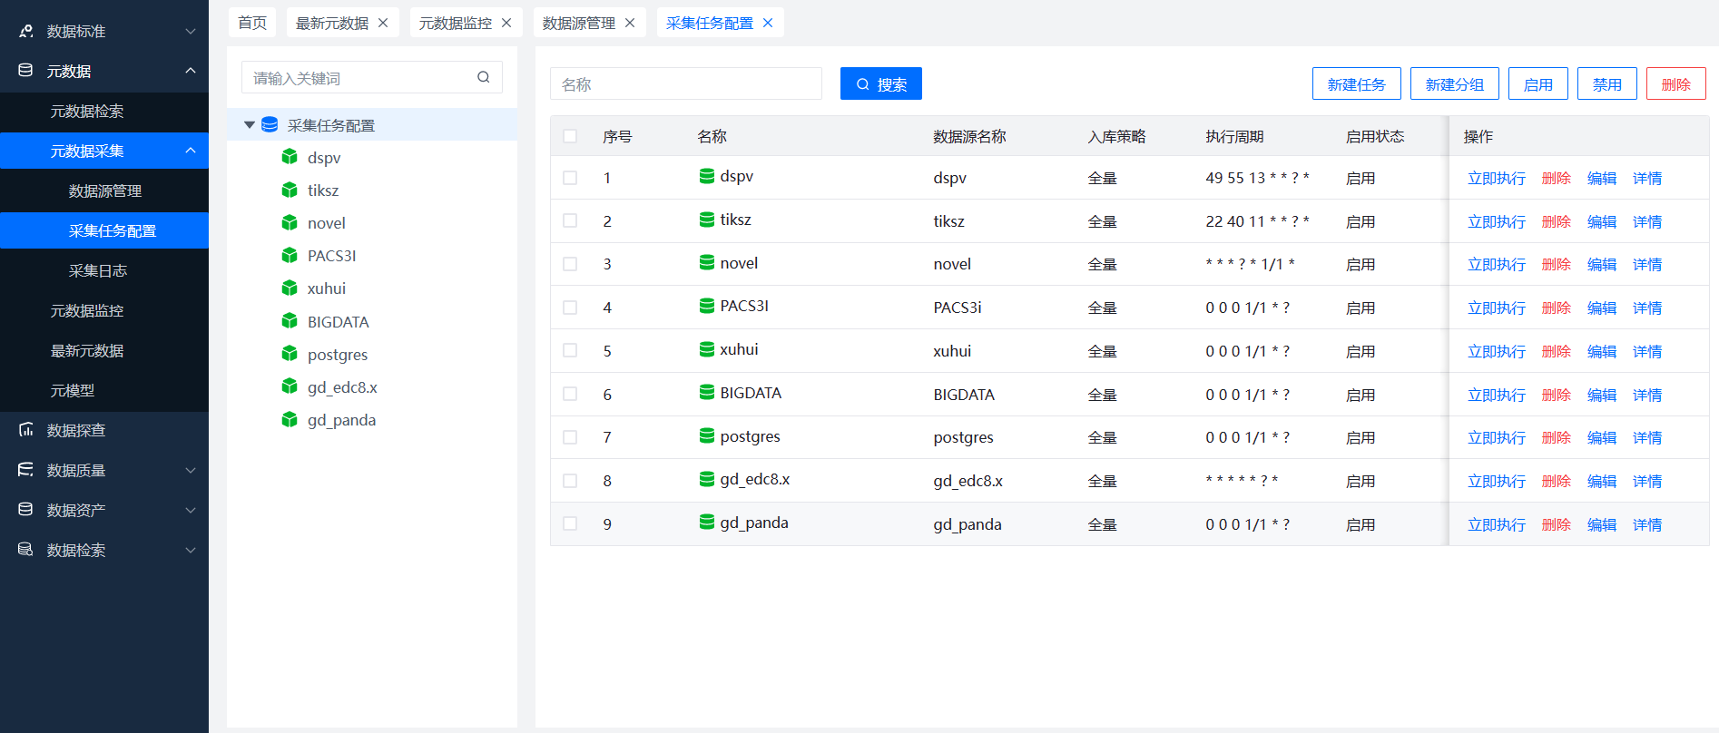Image resolution: width=1719 pixels, height=733 pixels.
Task: Close the 最新元数据 tab
Action: click(x=383, y=23)
